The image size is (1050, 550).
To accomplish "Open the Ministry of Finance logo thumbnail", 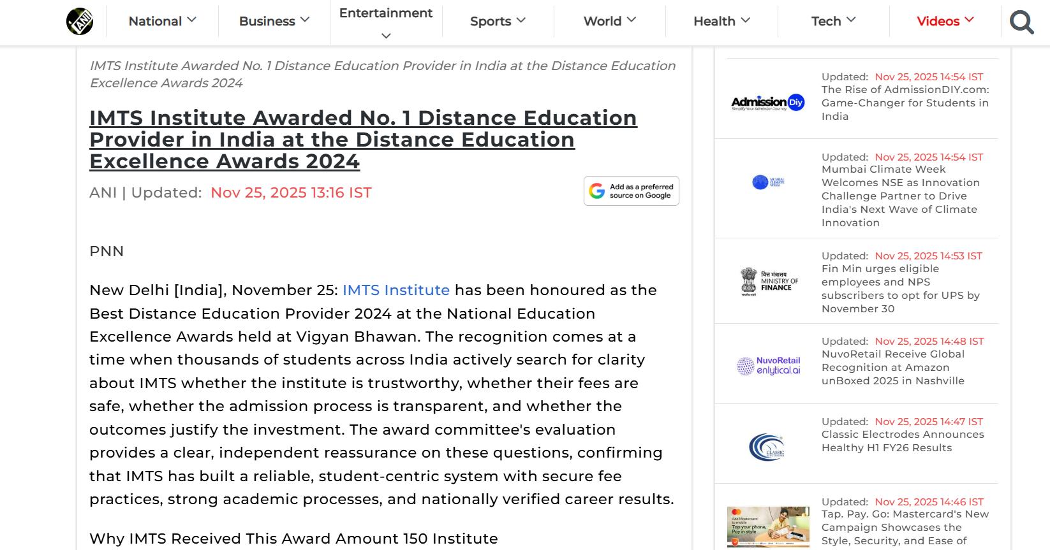I will tap(769, 282).
